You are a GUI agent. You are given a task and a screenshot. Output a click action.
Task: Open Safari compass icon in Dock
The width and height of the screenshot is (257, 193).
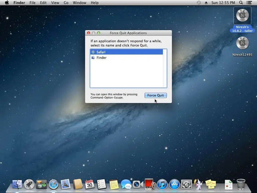[53, 184]
